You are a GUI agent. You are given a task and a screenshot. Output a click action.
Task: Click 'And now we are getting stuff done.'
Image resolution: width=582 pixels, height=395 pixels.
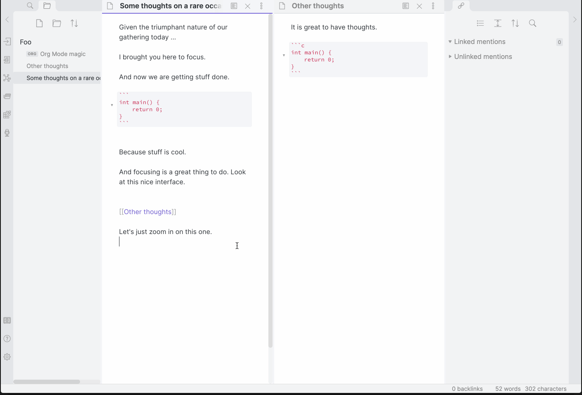174,77
